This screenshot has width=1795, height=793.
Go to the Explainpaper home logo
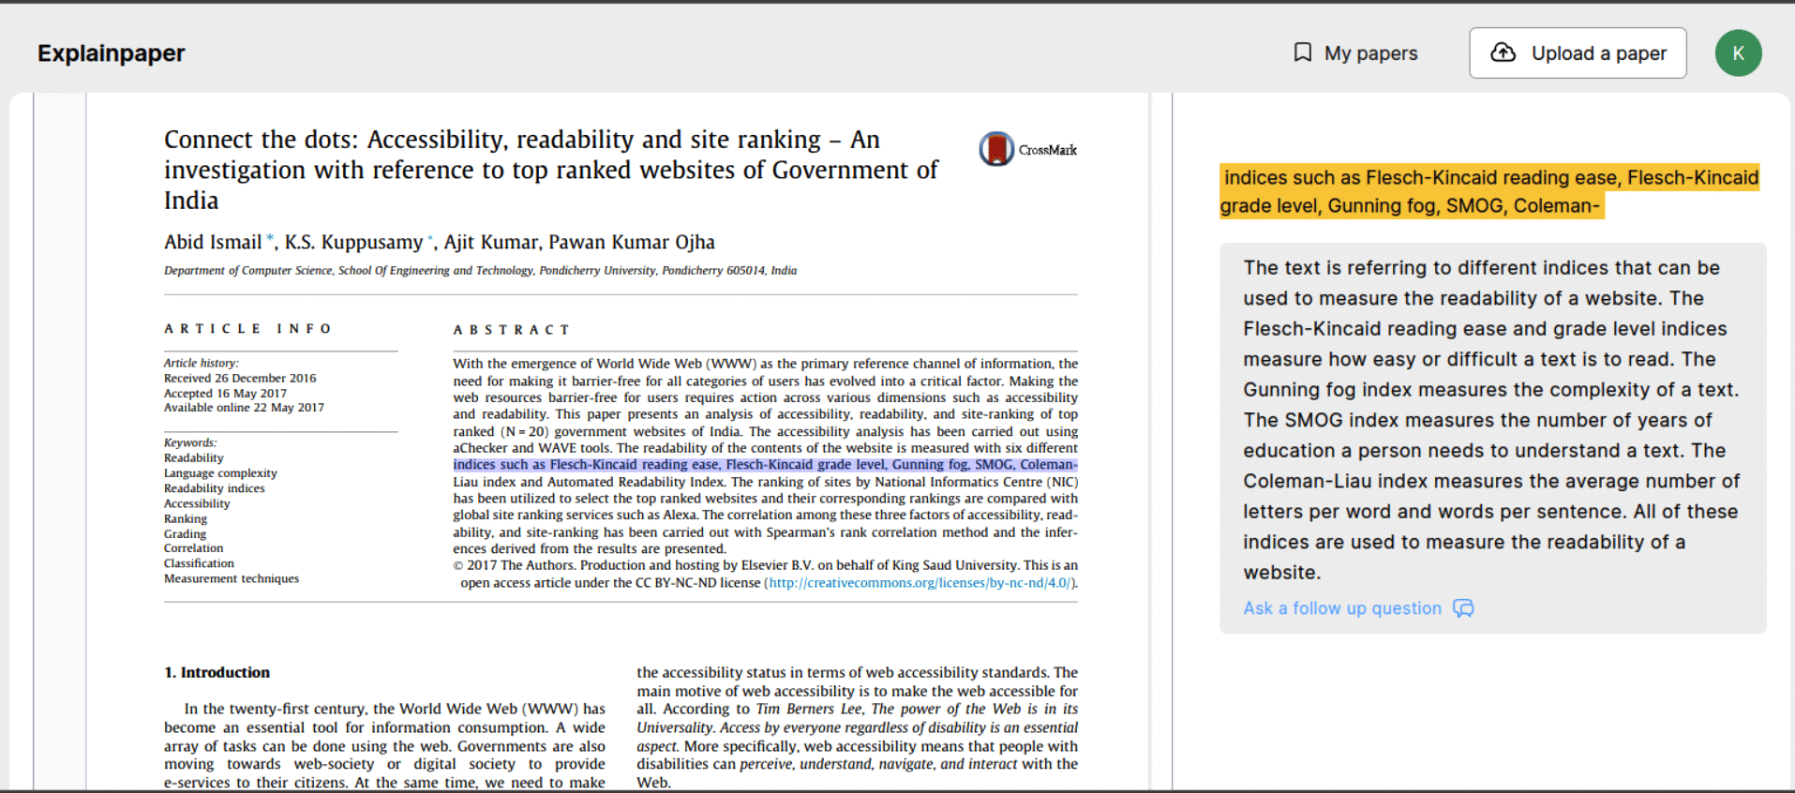click(112, 53)
